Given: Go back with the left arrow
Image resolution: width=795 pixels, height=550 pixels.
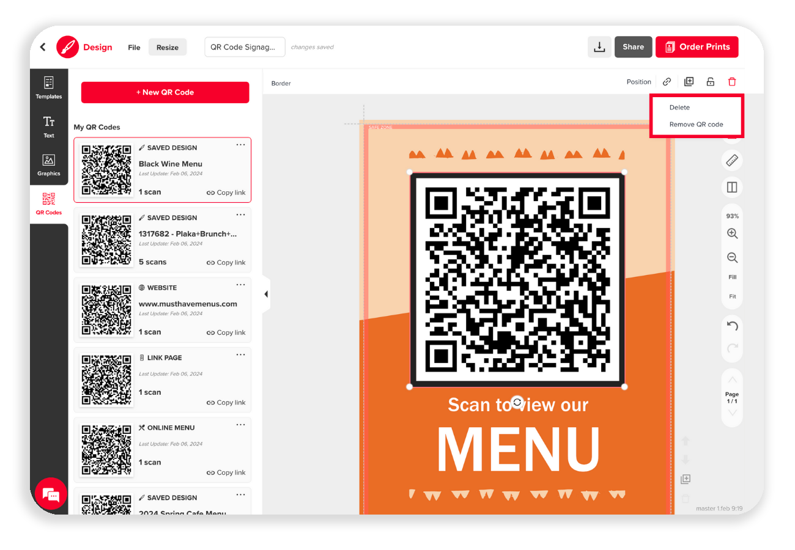Looking at the screenshot, I should [x=43, y=47].
